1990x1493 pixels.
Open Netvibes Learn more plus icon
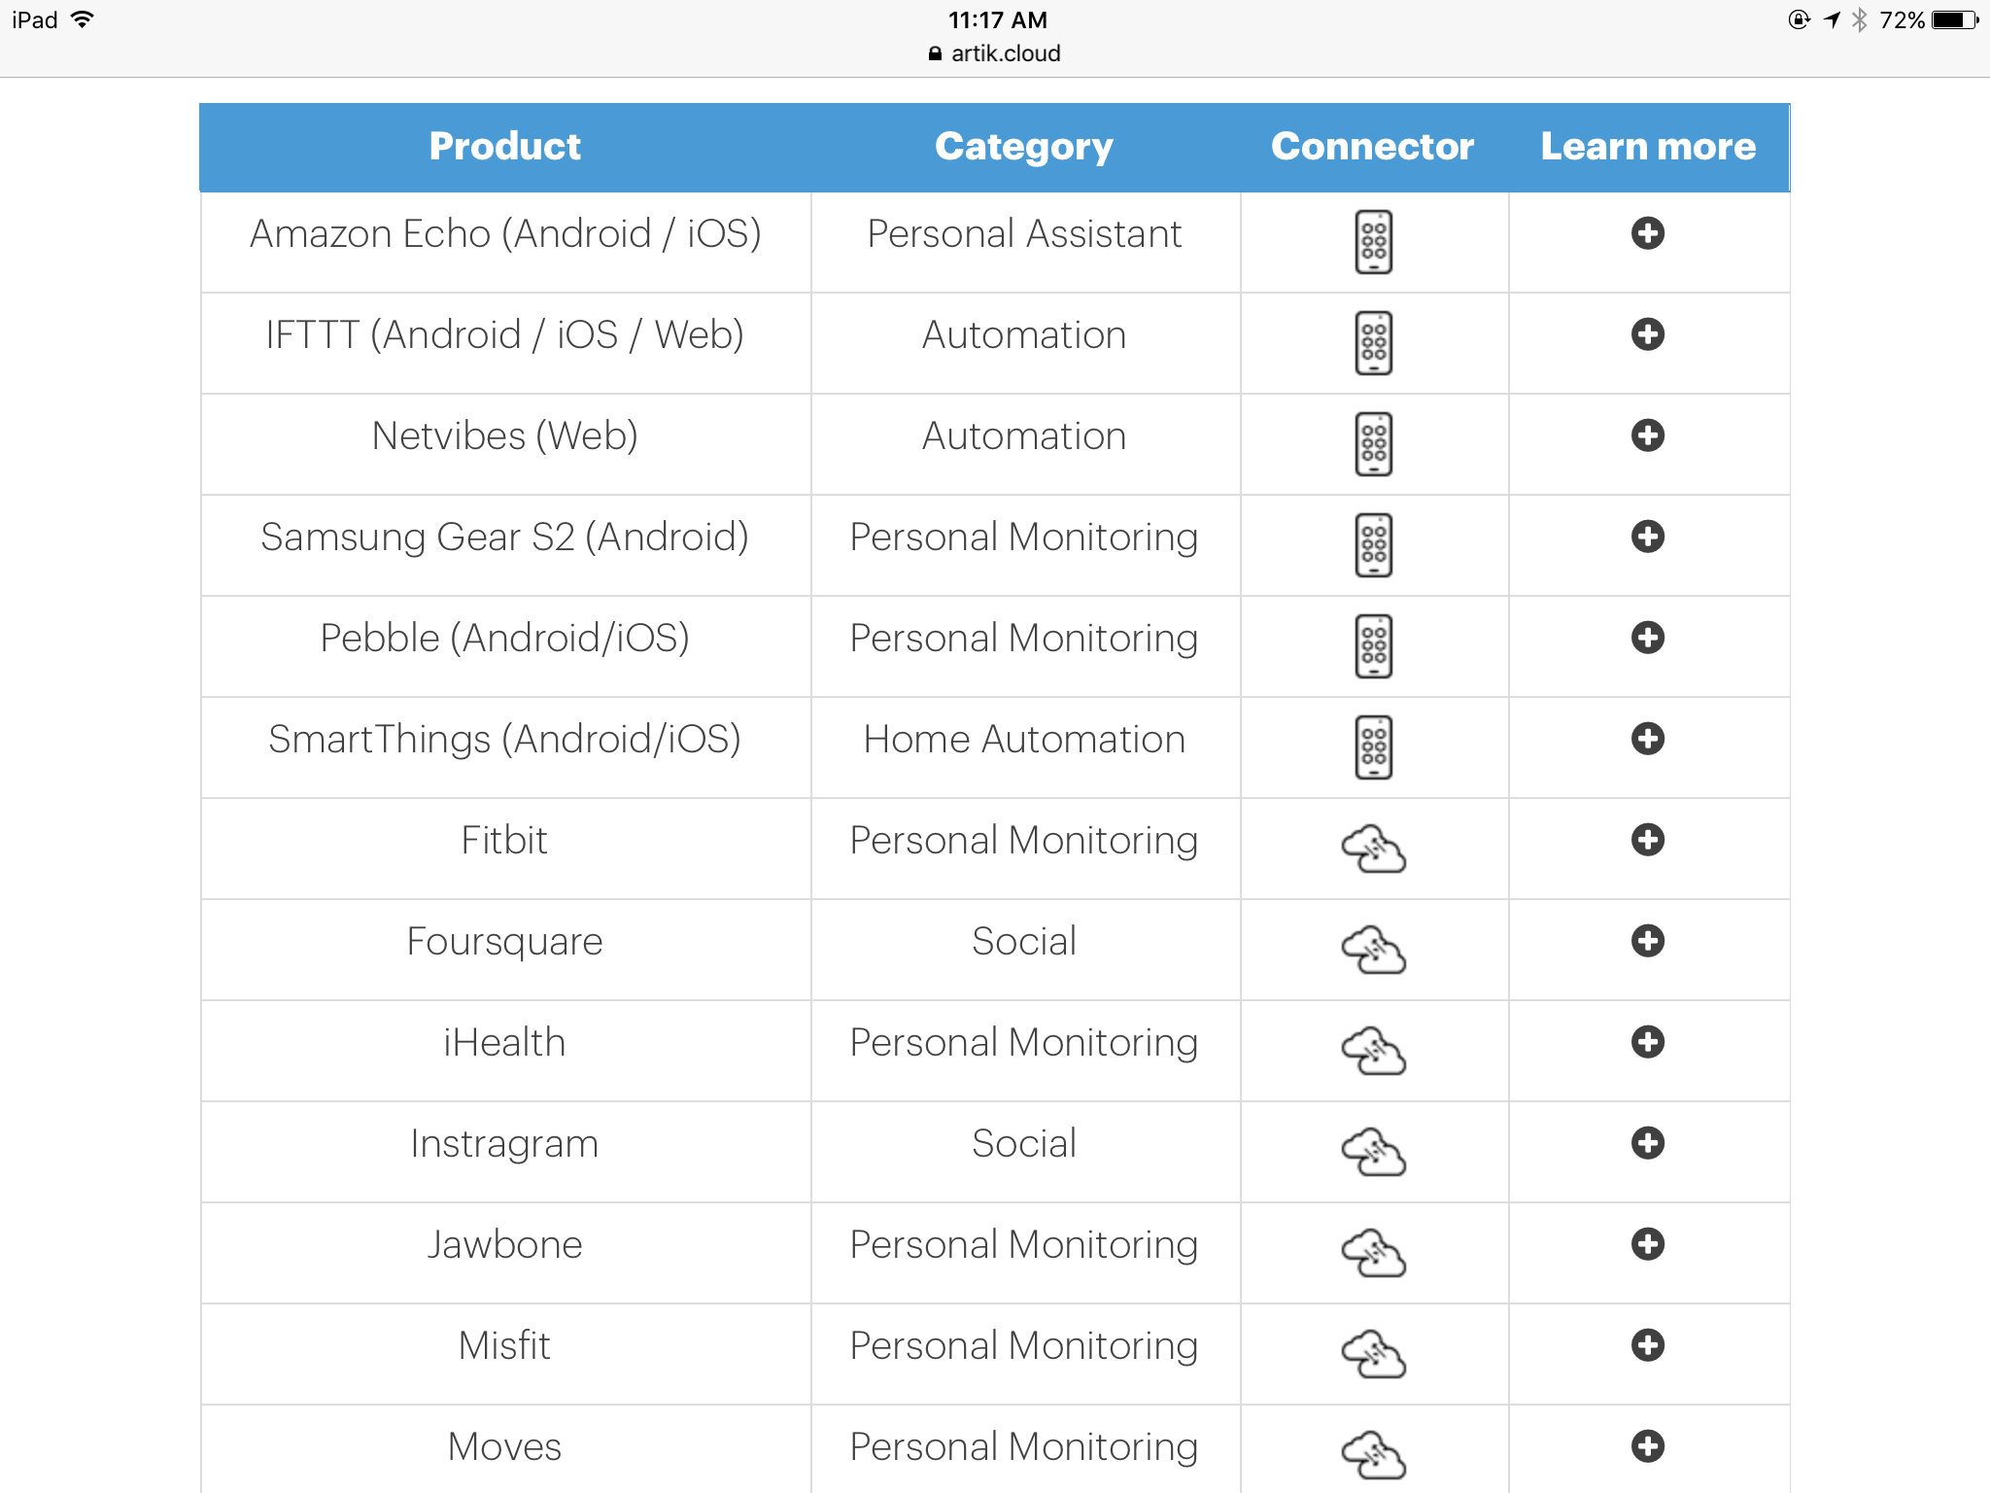point(1647,435)
